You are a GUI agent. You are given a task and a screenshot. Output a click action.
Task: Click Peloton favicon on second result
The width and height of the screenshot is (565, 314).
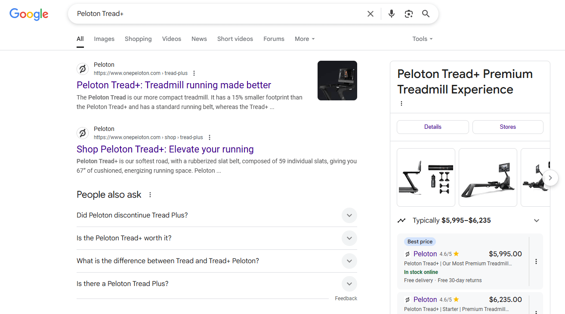[83, 133]
